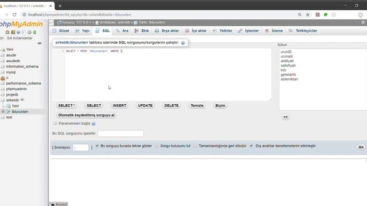Click the SELECT * button
367x206 pixels.
click(x=67, y=105)
